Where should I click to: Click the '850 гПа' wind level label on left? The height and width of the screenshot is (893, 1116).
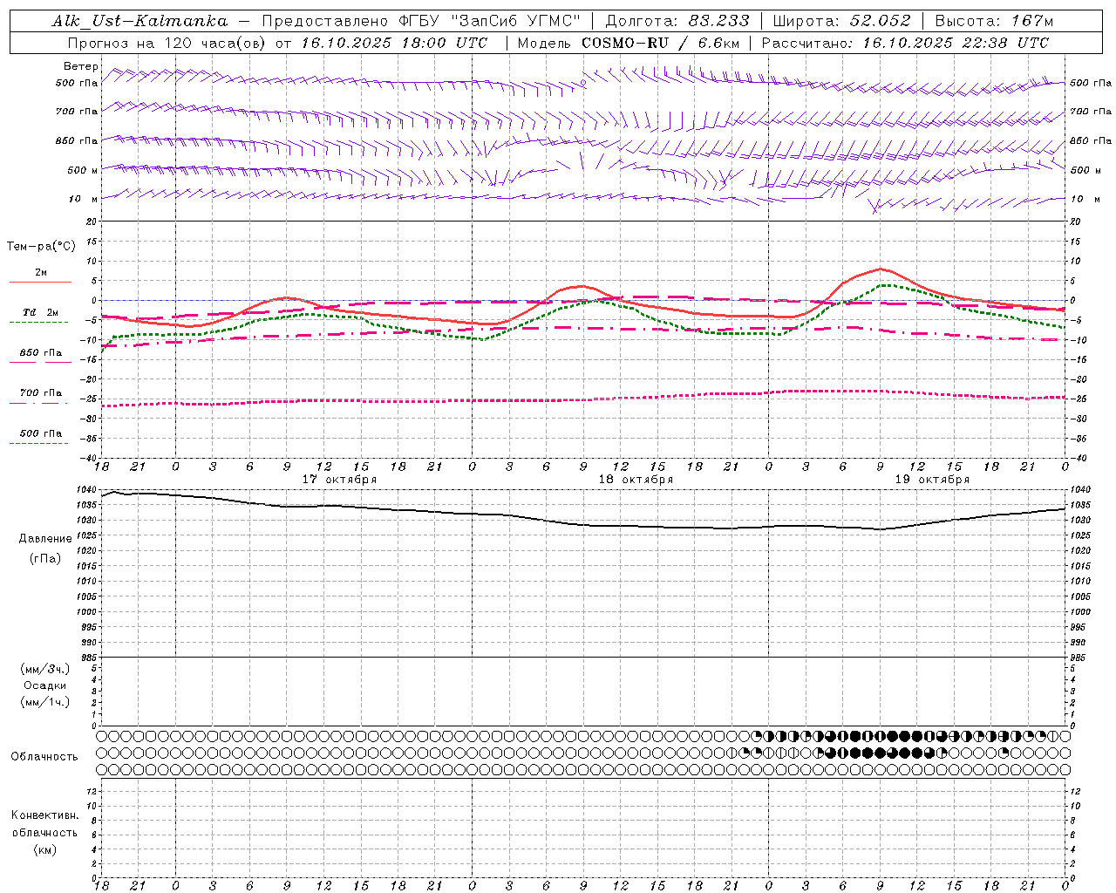(x=77, y=140)
